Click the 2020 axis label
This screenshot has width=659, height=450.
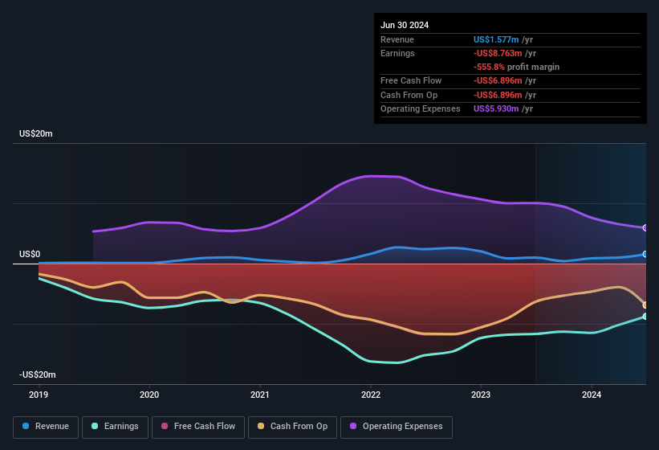pyautogui.click(x=149, y=395)
